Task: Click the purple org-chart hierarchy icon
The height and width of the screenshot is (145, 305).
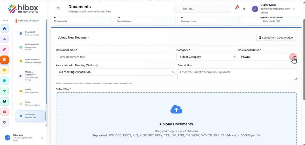Action: pos(4,39)
